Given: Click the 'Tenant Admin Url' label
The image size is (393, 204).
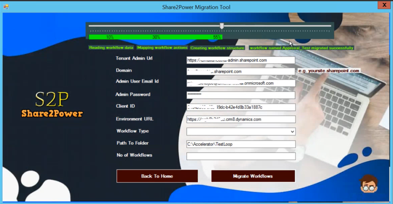Looking at the screenshot, I should pyautogui.click(x=134, y=58).
